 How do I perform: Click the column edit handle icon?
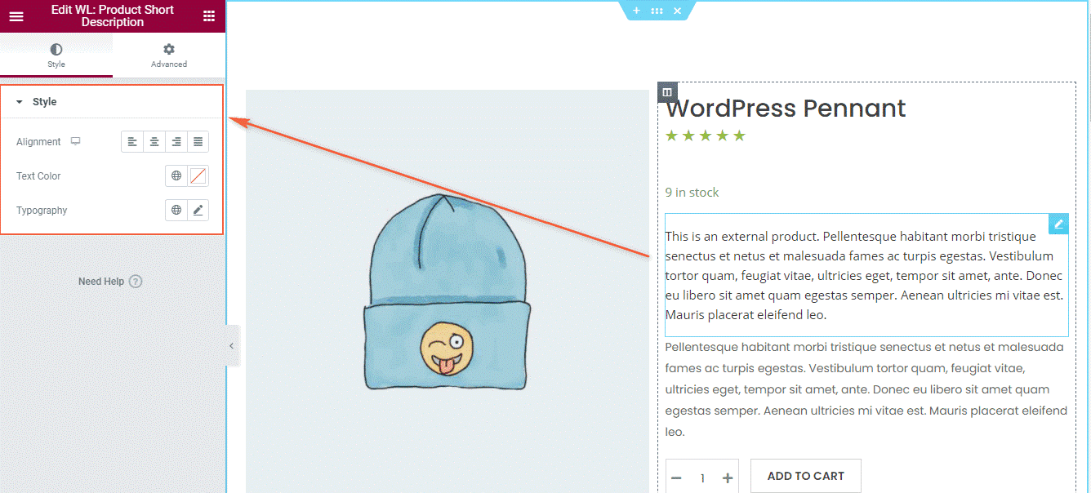point(667,92)
